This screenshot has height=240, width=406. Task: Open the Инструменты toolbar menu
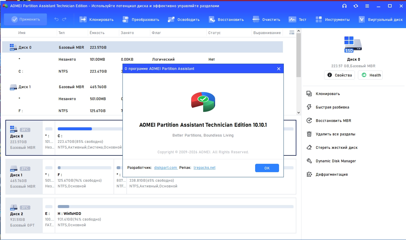(x=333, y=19)
